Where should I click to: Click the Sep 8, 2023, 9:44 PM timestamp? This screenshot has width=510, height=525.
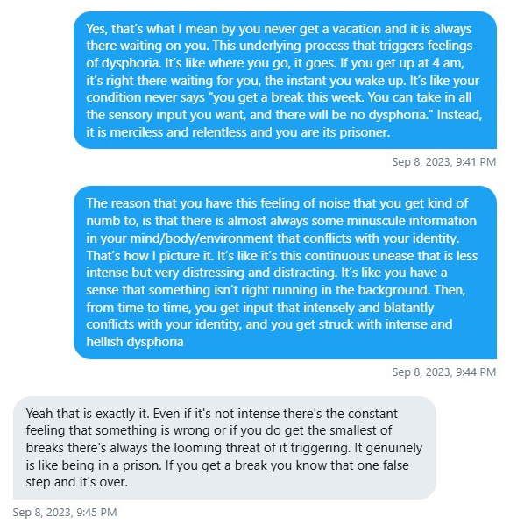coord(443,372)
